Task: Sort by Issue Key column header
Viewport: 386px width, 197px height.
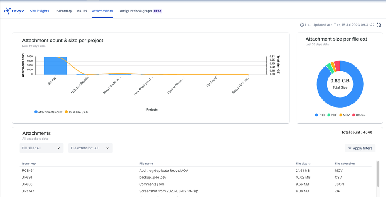Action: click(29, 164)
